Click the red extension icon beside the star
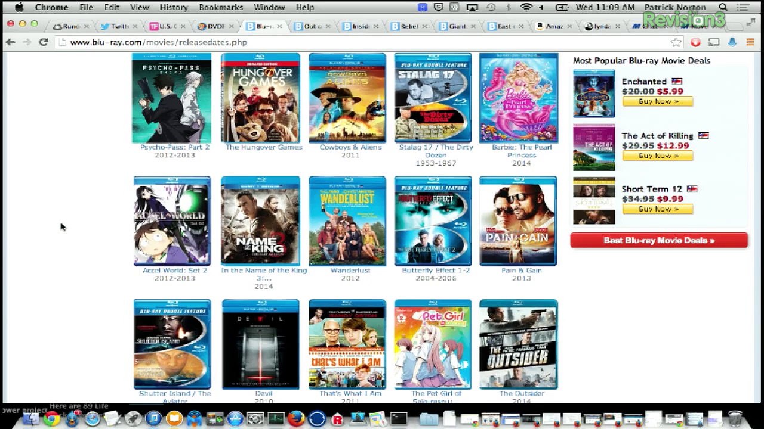The width and height of the screenshot is (764, 429). point(695,42)
